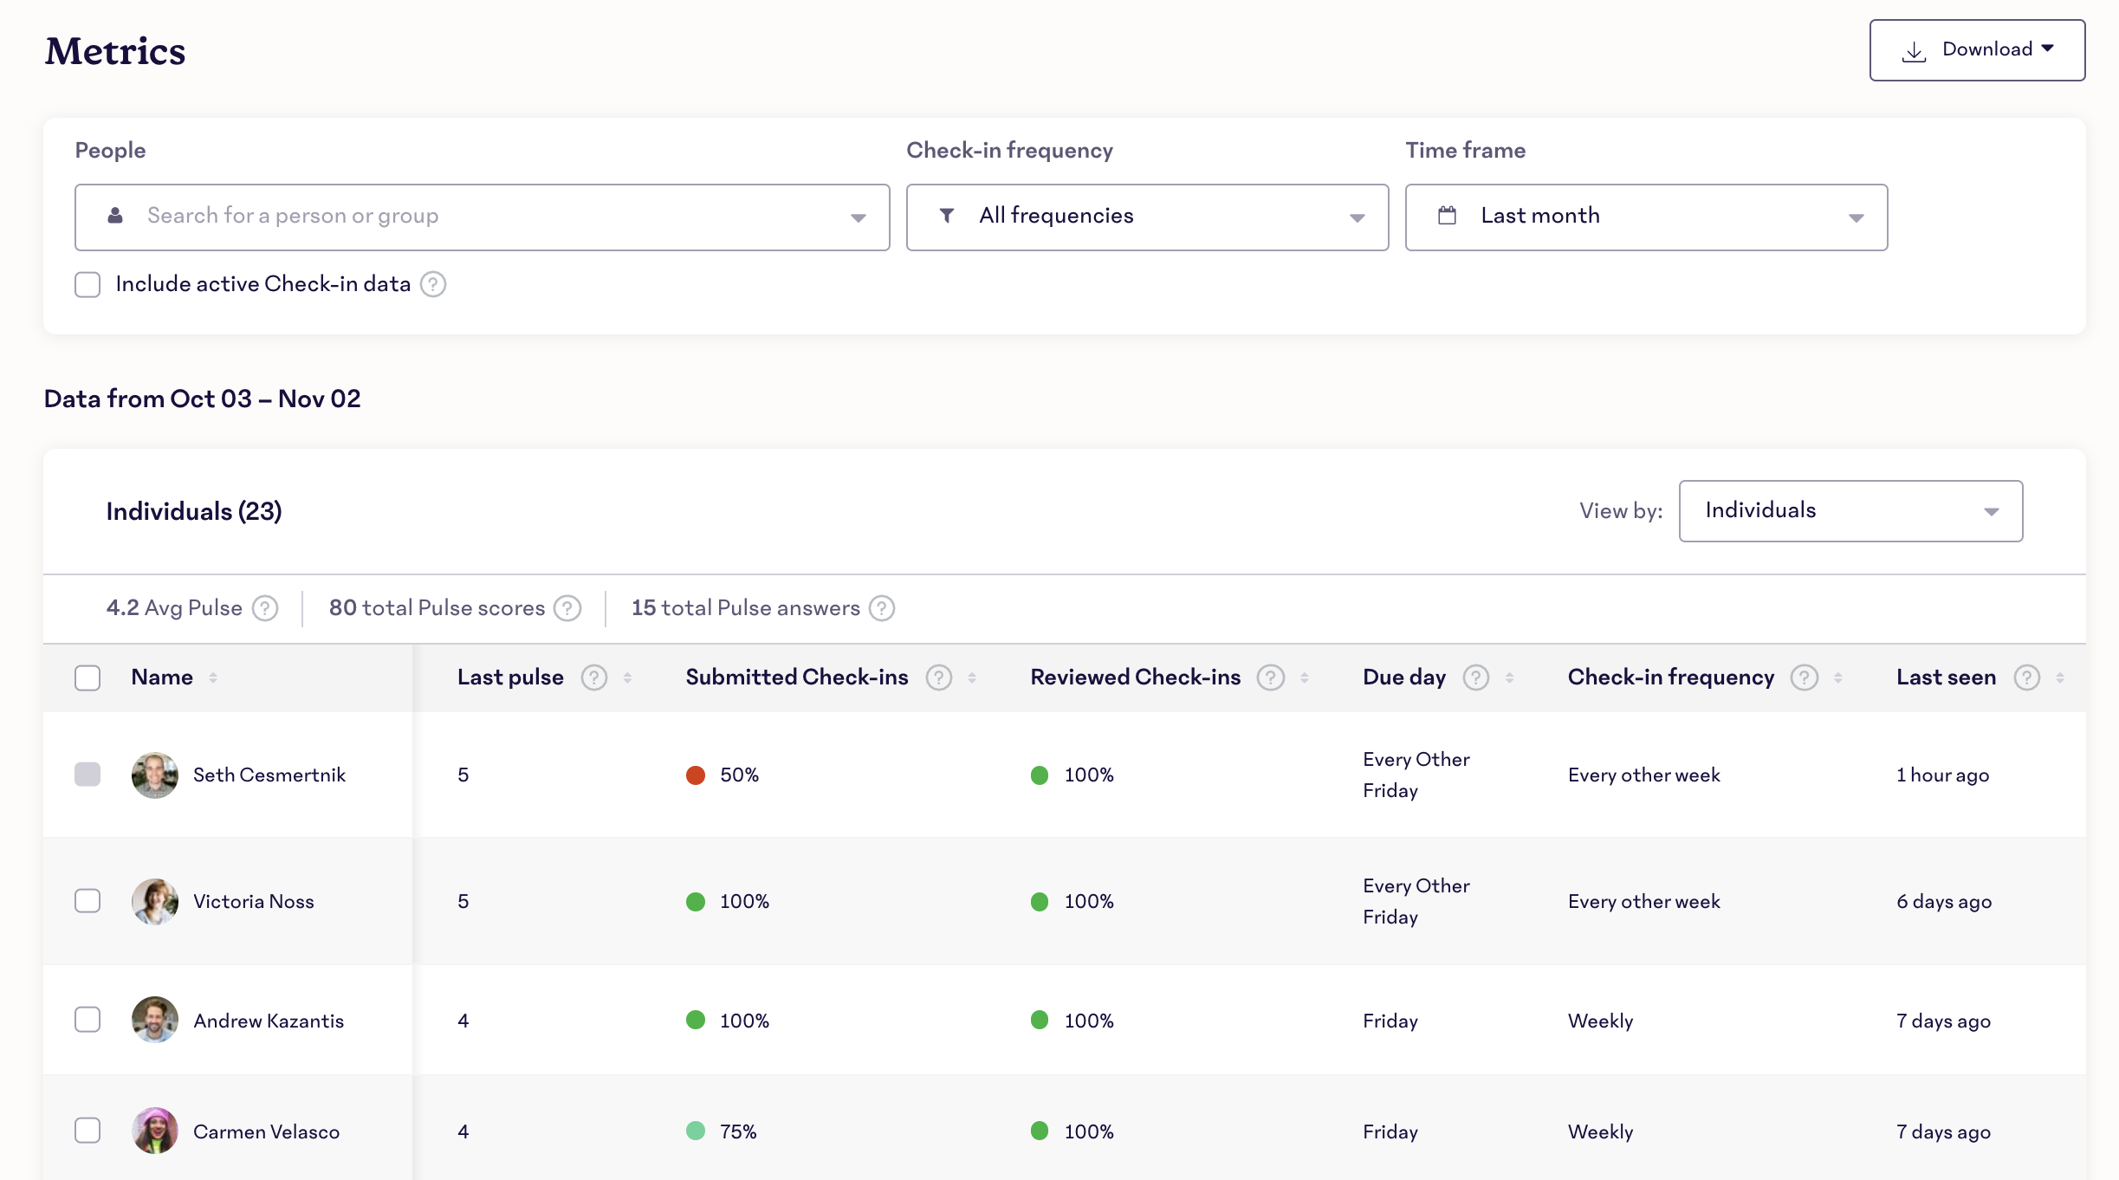The height and width of the screenshot is (1180, 2119).
Task: Sort by Reviewed Check-ins arrows
Action: pos(1304,678)
